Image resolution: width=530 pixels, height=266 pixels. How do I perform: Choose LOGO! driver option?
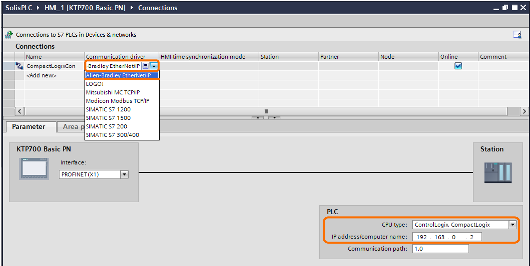click(x=122, y=84)
